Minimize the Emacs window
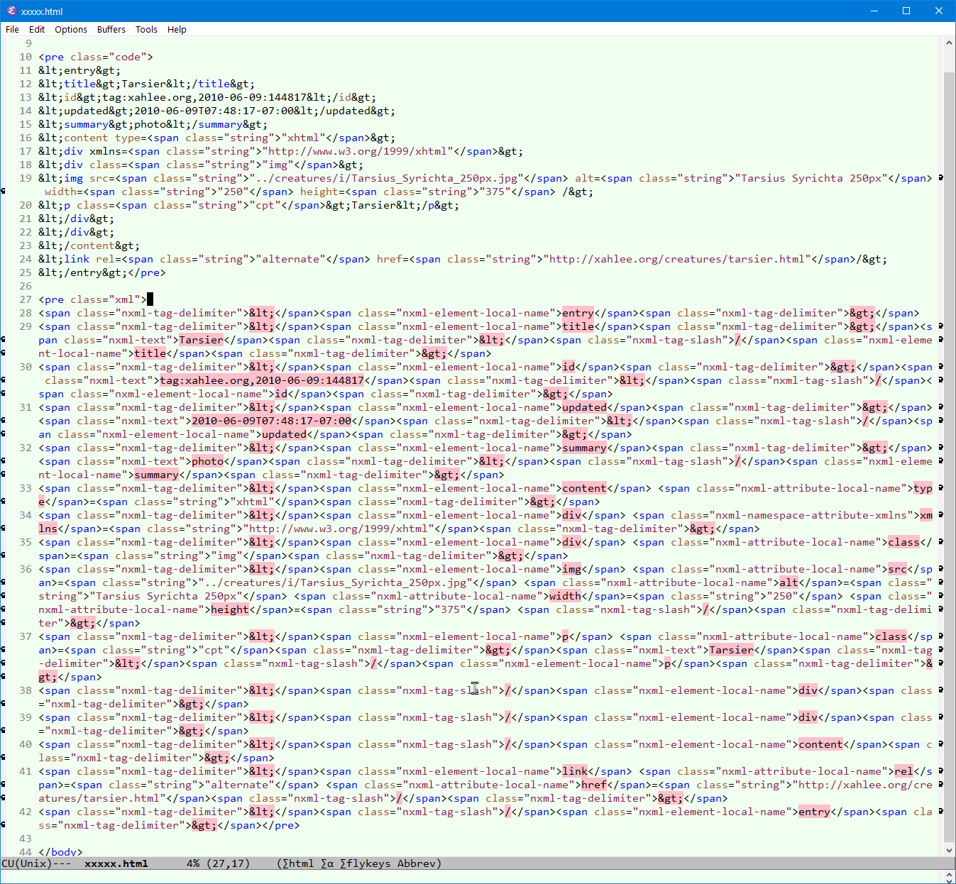Screen dimensions: 956x884 click(874, 11)
